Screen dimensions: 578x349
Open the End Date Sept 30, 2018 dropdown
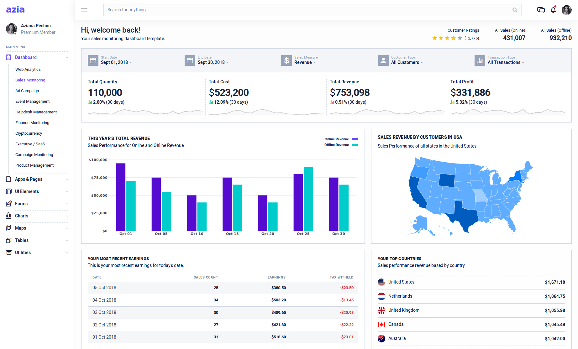click(x=213, y=62)
